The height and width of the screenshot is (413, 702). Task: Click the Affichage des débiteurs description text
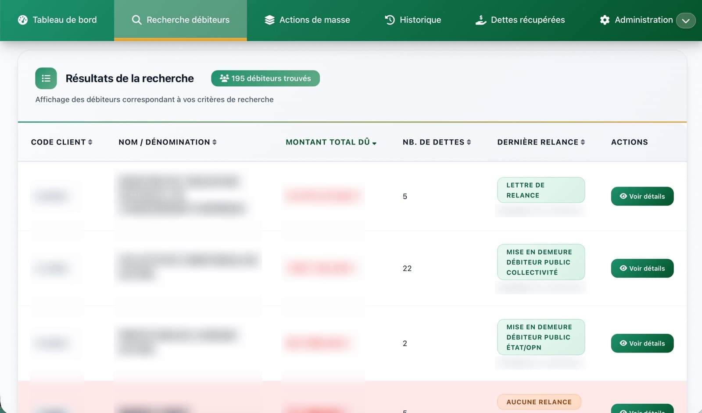[154, 100]
